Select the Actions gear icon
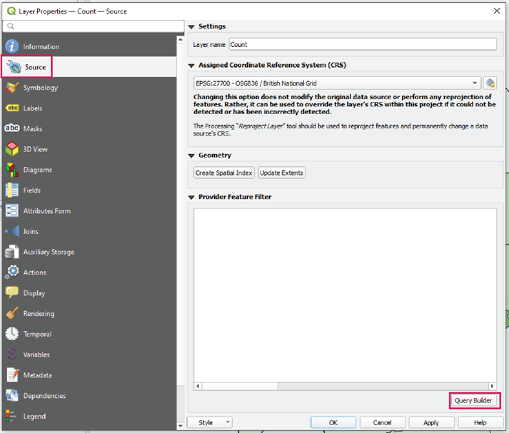509x433 pixels. coord(12,272)
